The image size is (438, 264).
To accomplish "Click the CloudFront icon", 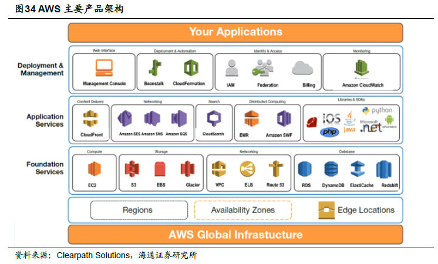I will pyautogui.click(x=91, y=119).
